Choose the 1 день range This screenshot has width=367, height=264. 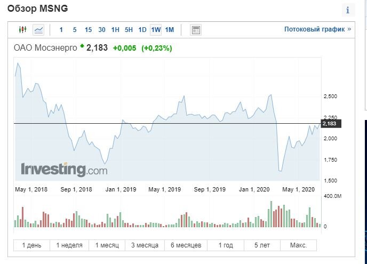(x=31, y=245)
